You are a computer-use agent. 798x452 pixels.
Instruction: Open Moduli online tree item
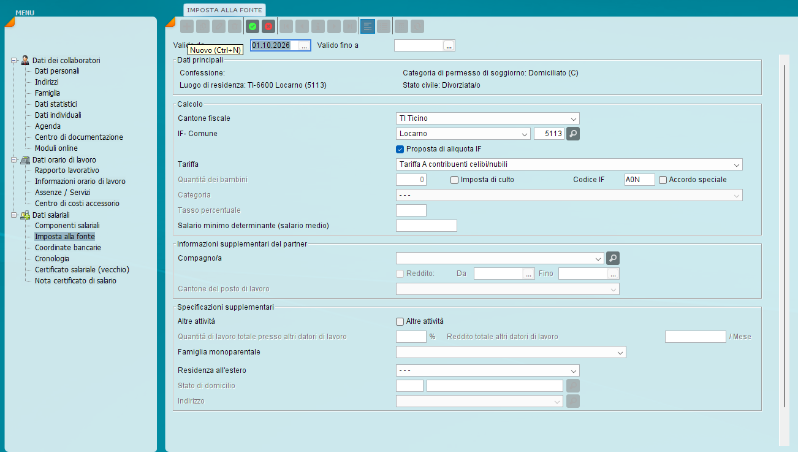56,148
